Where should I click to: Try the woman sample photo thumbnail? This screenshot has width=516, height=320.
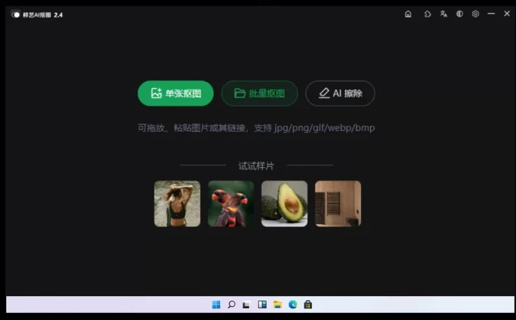point(177,204)
